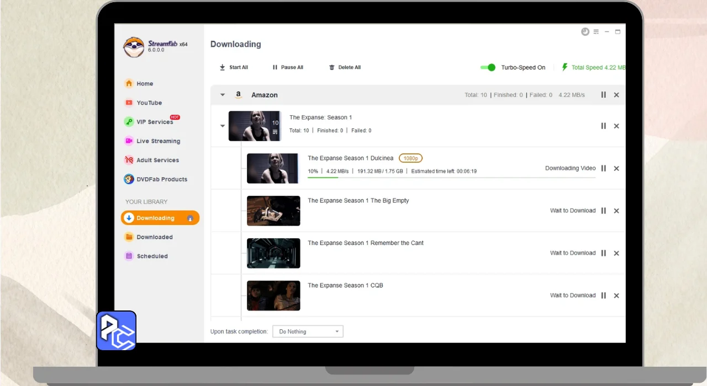This screenshot has width=707, height=386.
Task: Click the StreamFab sloth logo
Action: [x=133, y=47]
